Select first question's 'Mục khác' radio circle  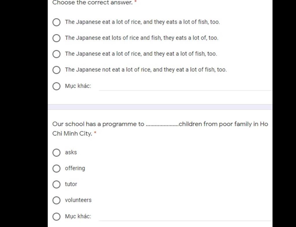(56, 86)
